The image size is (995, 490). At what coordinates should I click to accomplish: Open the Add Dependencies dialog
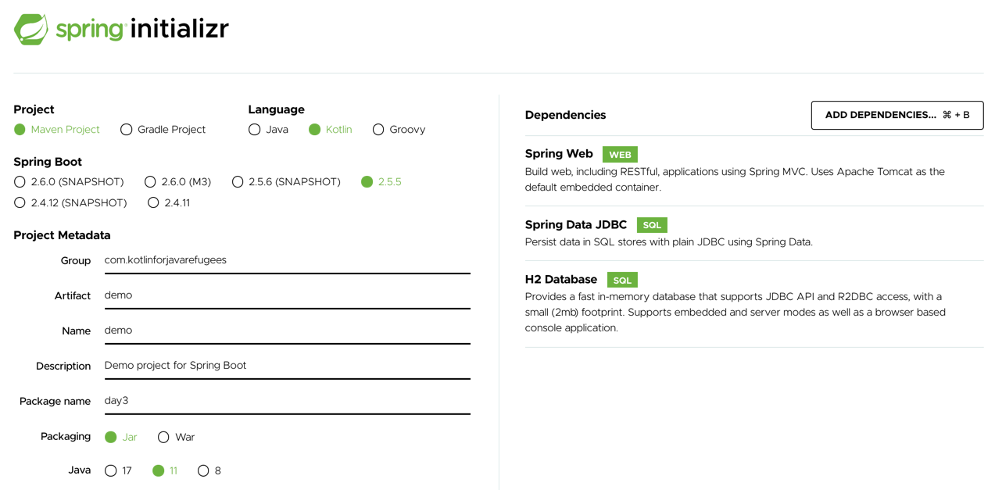tap(897, 115)
